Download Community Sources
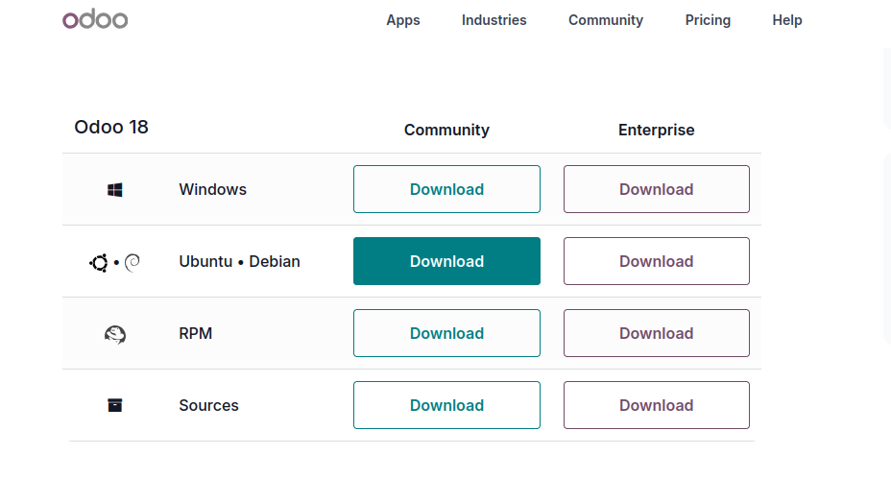891x503 pixels. [x=446, y=405]
